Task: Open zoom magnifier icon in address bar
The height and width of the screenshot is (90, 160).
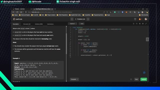Action: (107, 12)
